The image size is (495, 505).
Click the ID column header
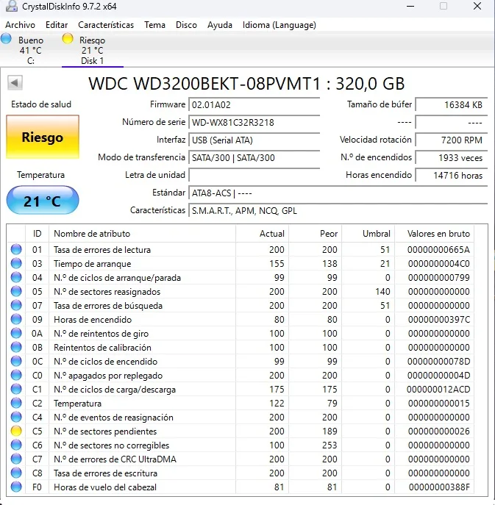(37, 234)
